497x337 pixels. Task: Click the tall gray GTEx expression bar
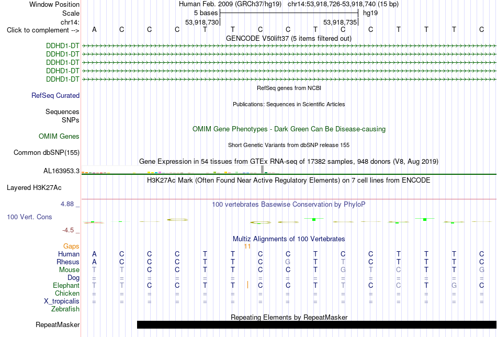click(262, 170)
